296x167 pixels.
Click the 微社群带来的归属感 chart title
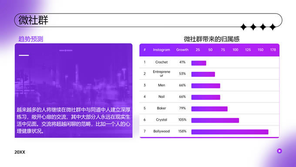(x=212, y=39)
